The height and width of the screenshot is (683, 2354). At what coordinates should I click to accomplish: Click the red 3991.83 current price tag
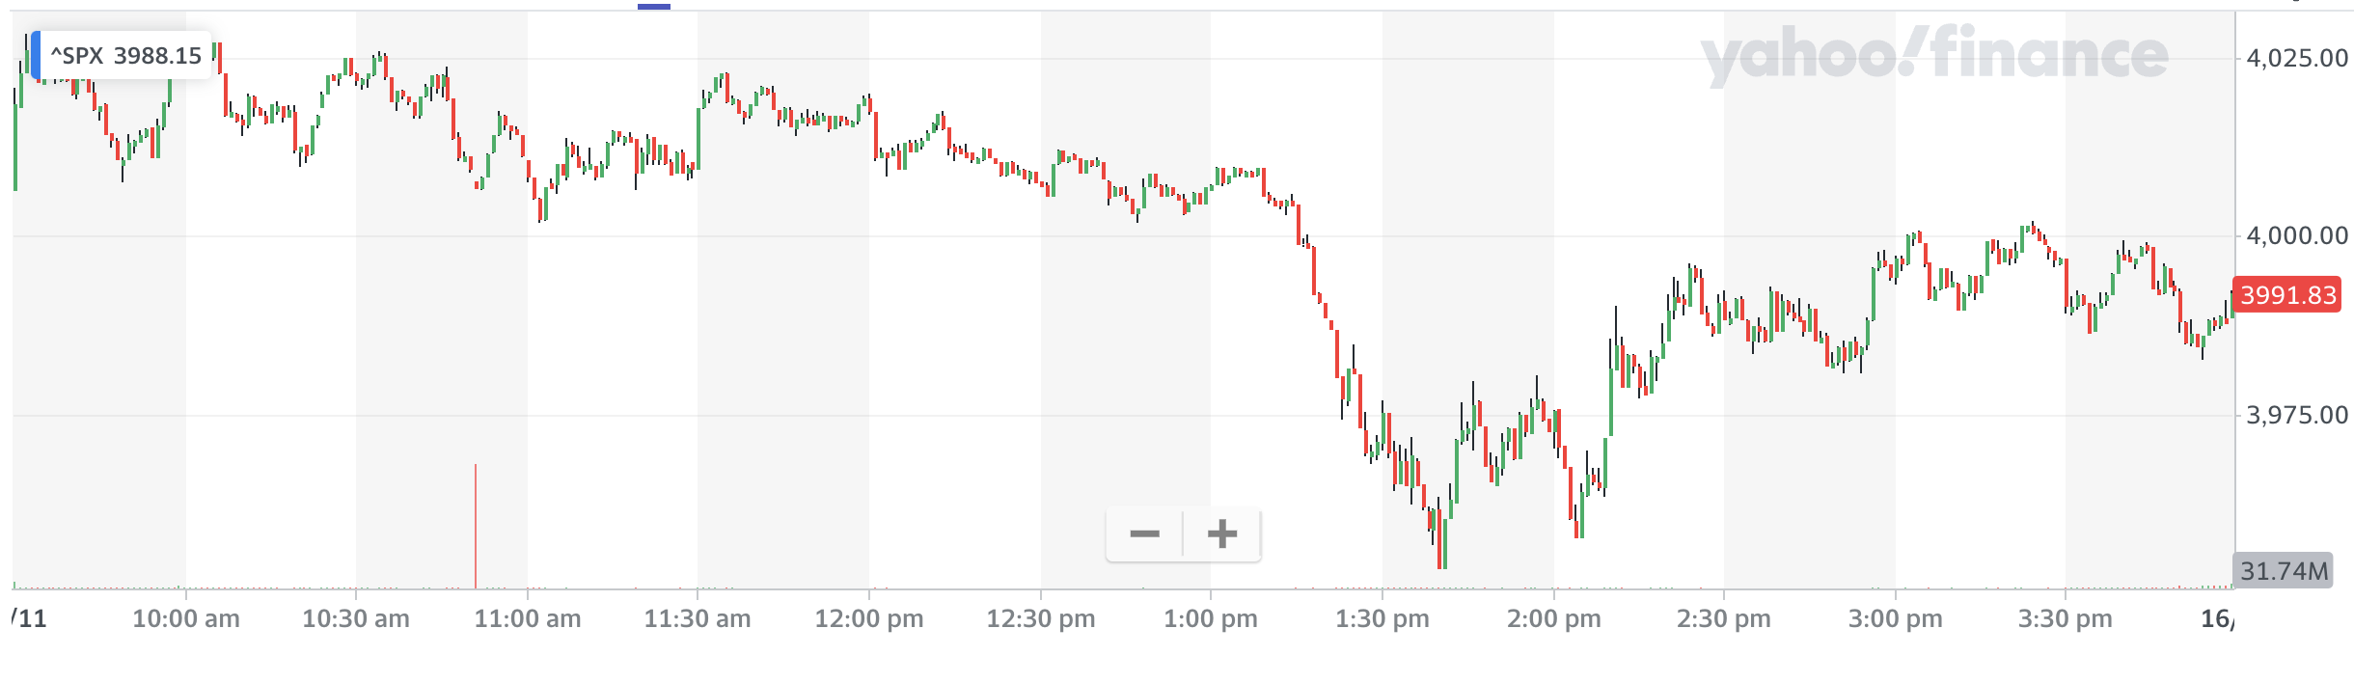2288,295
